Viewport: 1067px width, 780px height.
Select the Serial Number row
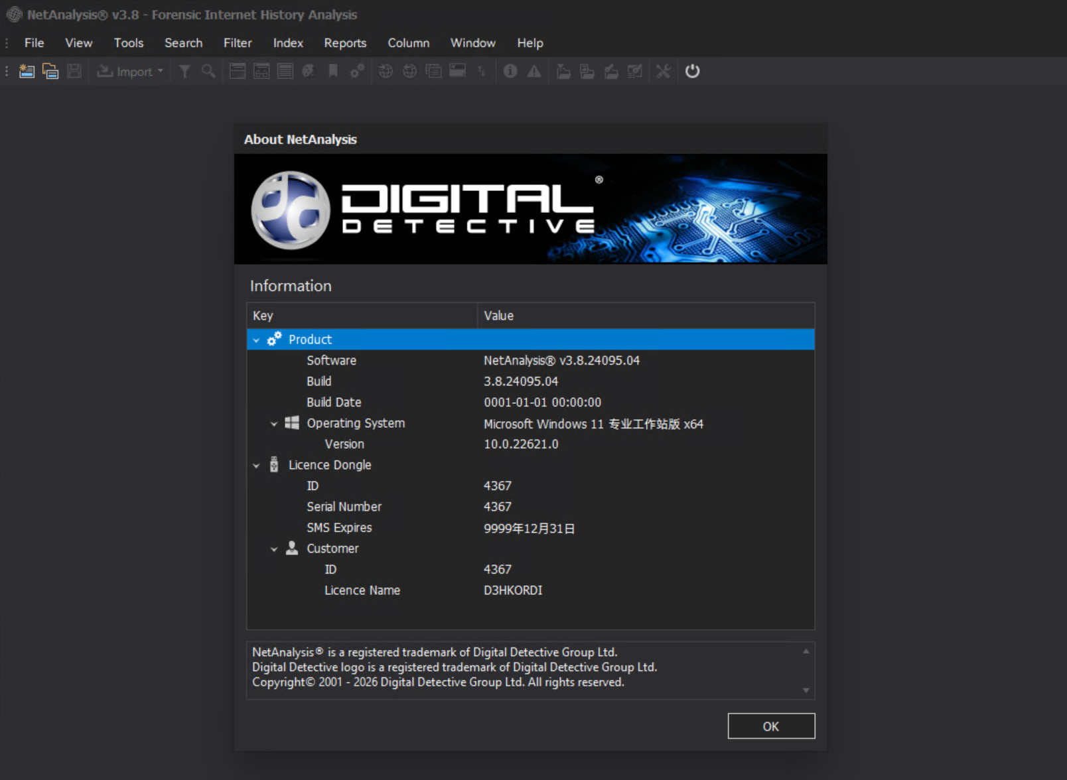[x=531, y=507]
